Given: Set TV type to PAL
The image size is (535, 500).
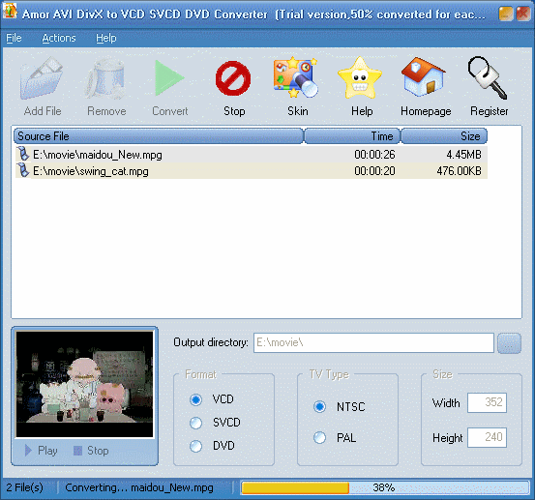Looking at the screenshot, I should pos(319,437).
